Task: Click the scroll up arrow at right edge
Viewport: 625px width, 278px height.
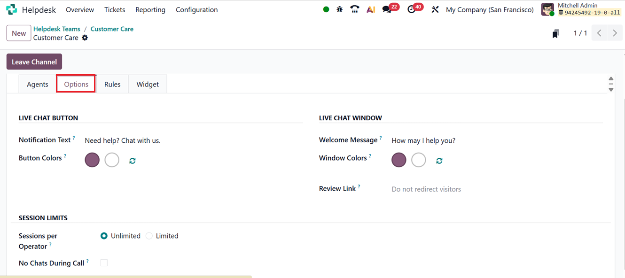Action: (611, 79)
